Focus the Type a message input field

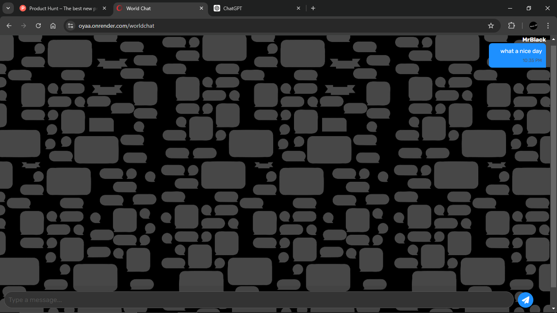coord(259,300)
